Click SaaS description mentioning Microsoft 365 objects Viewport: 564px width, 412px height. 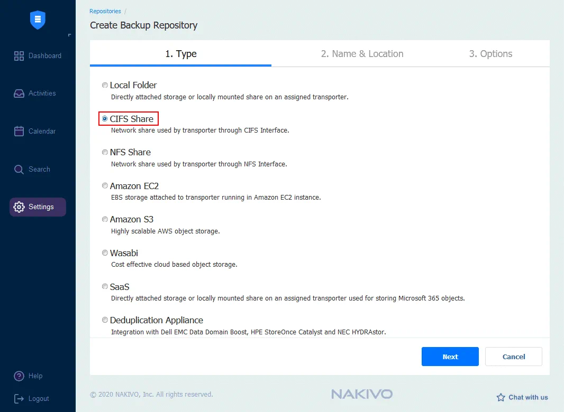288,298
